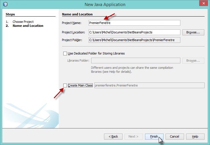Cancel the new project wizard
Image resolution: width=210 pixels, height=145 pixels.
click(175, 136)
